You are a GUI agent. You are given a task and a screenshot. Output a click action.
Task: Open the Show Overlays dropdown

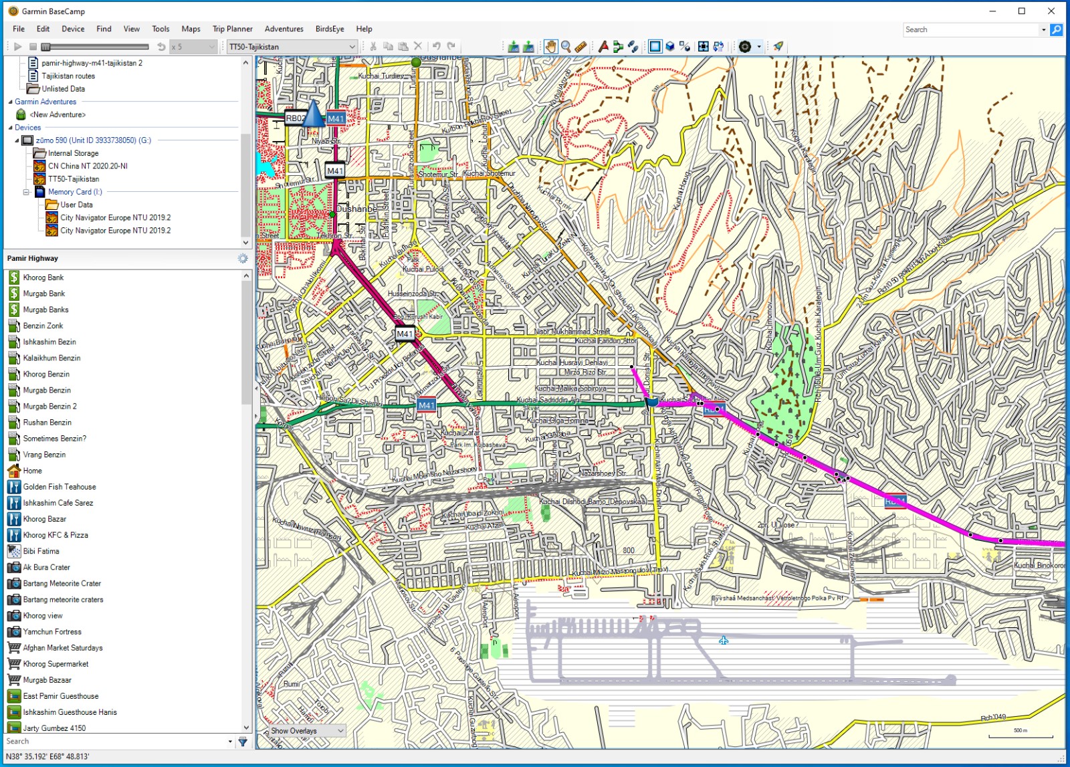[307, 731]
